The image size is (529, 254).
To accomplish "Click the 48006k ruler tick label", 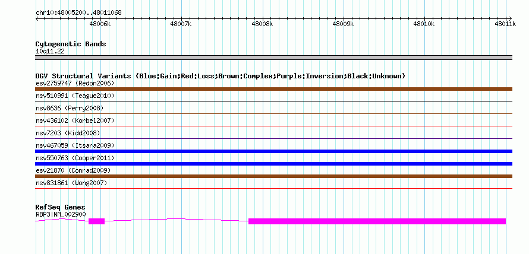I will (x=100, y=24).
